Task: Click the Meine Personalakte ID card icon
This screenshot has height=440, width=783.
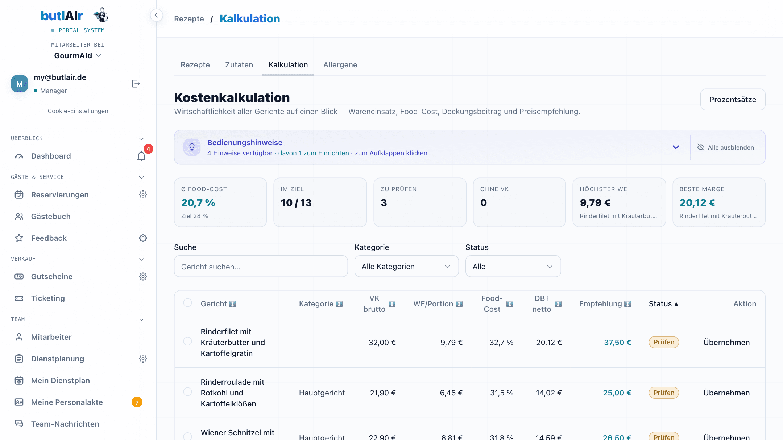Action: [x=19, y=402]
